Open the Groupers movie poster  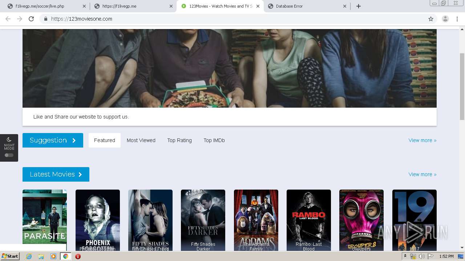tap(361, 220)
